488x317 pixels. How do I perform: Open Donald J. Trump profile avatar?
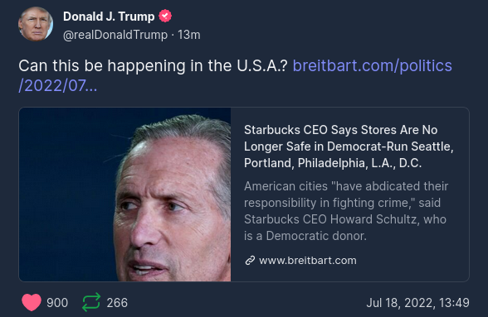click(x=36, y=24)
